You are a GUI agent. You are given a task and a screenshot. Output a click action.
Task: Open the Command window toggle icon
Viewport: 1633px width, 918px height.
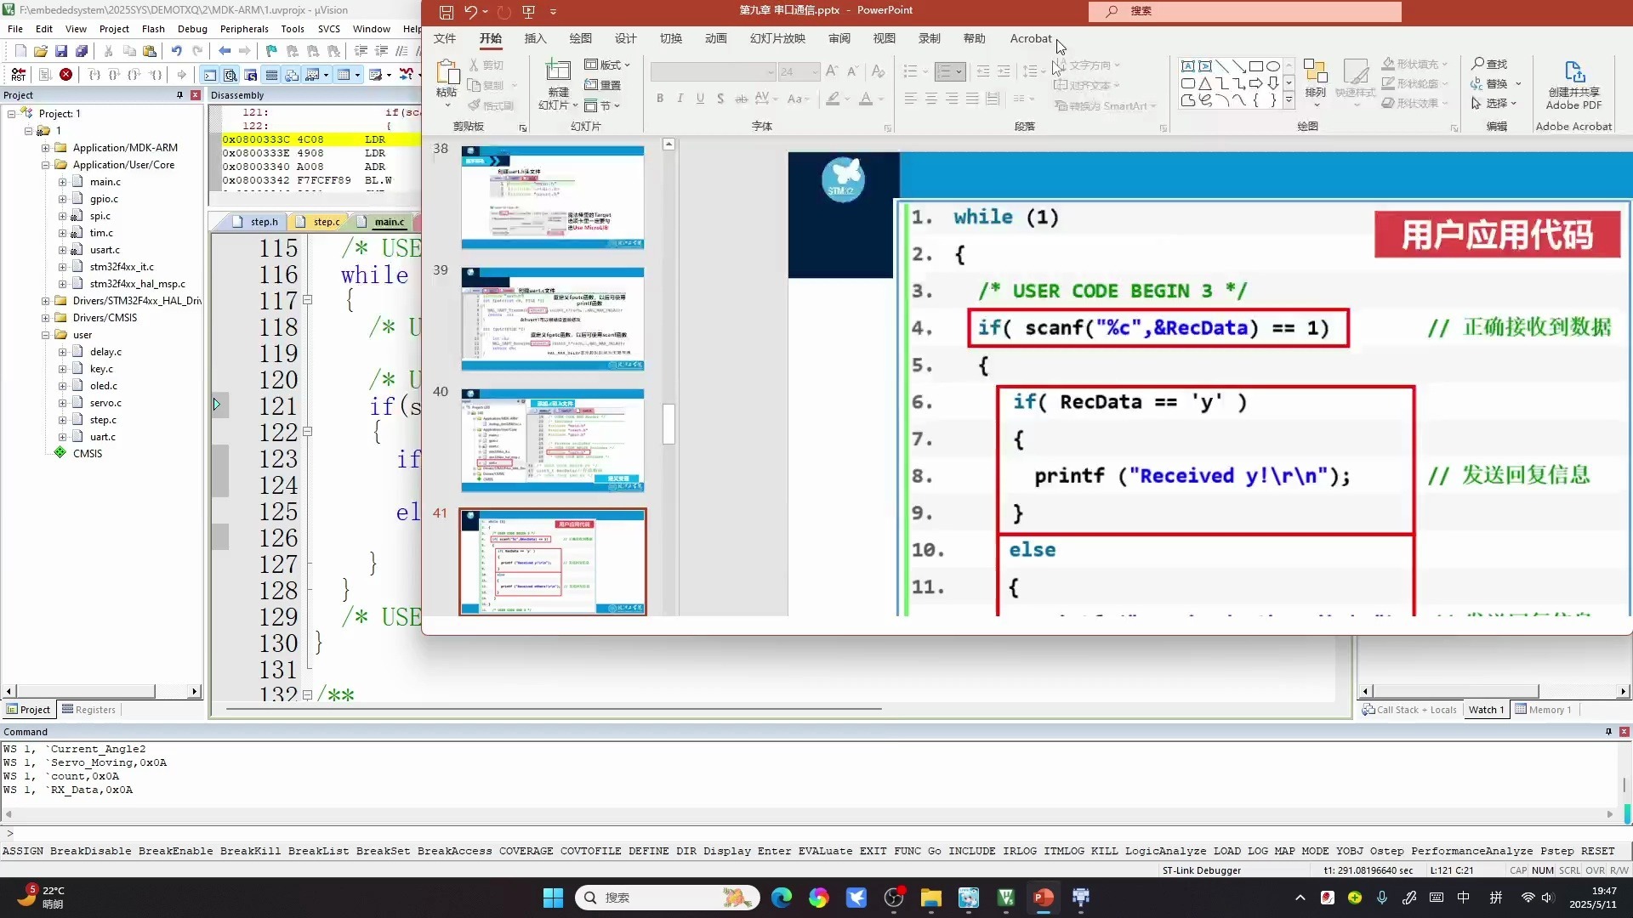point(209,75)
